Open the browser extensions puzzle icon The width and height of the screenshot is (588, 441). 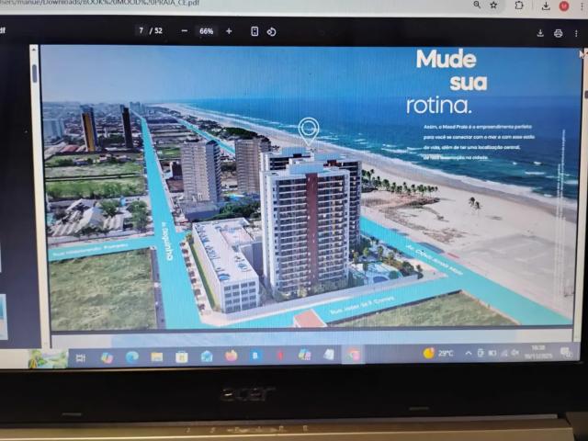coord(519,5)
